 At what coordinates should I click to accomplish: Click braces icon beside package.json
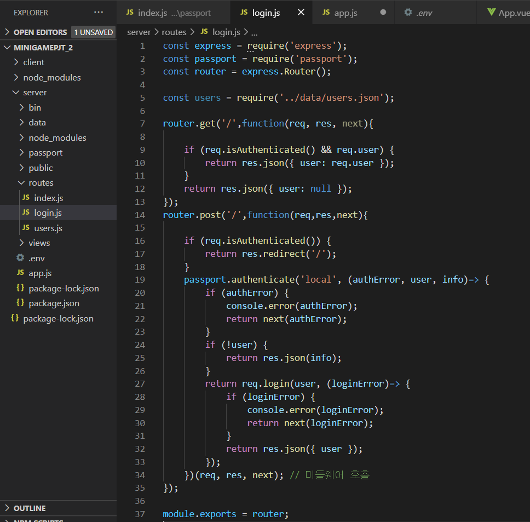20,303
